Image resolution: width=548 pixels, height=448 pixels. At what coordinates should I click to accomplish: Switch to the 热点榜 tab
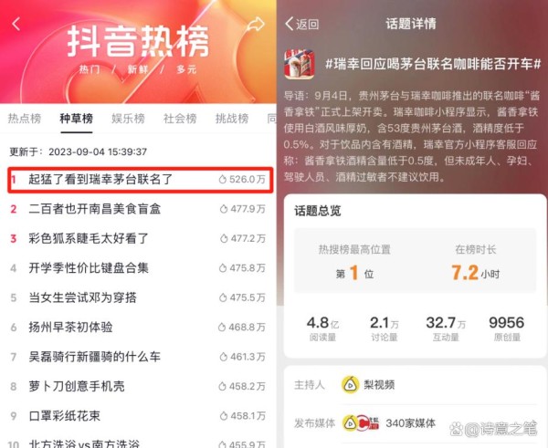click(x=25, y=119)
